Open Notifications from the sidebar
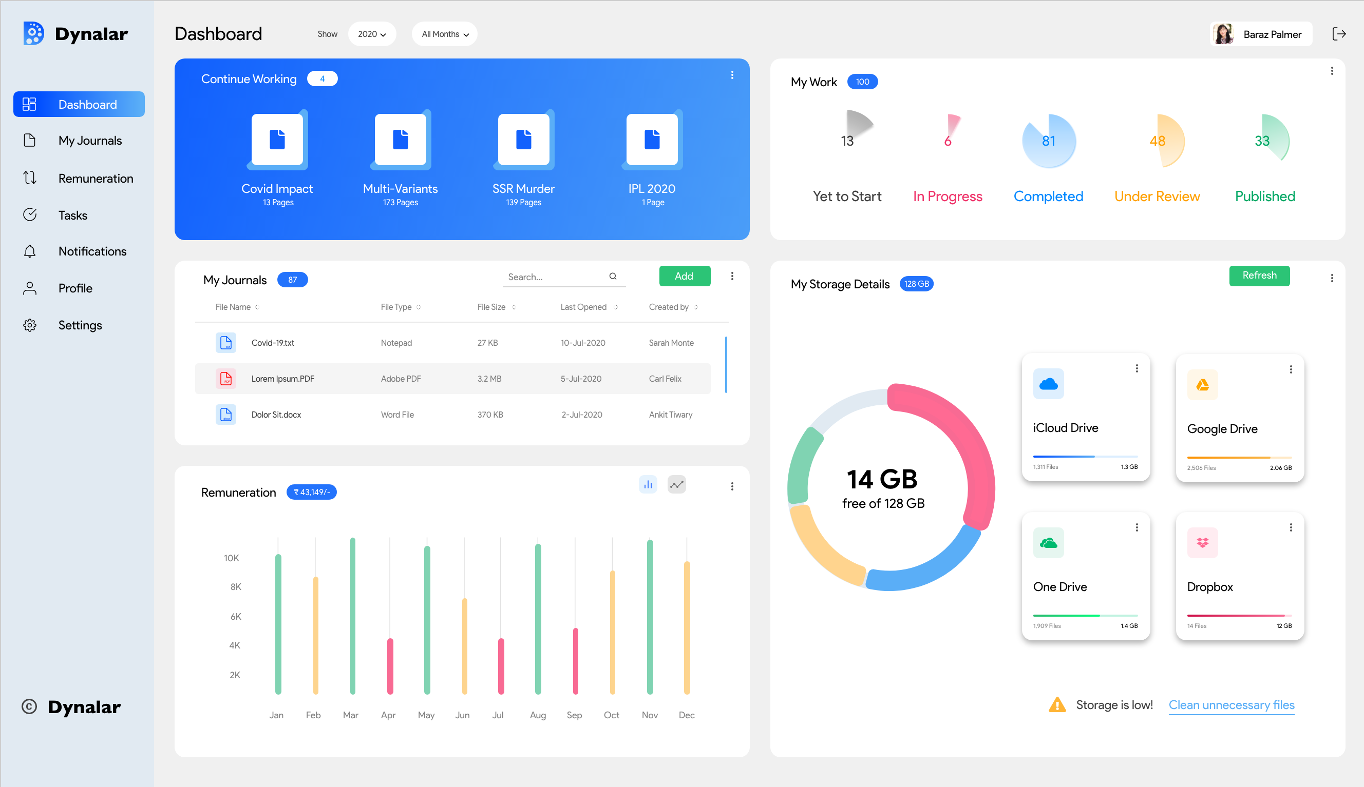This screenshot has height=787, width=1364. (x=92, y=251)
